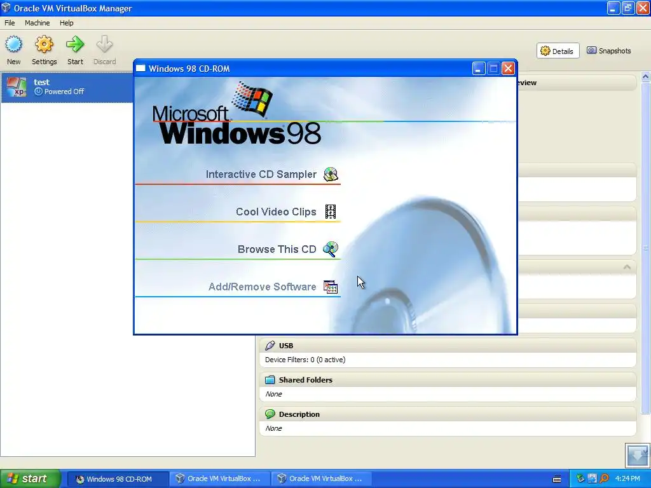
Task: Click the second system tray icon with the screen
Action: tap(592, 478)
